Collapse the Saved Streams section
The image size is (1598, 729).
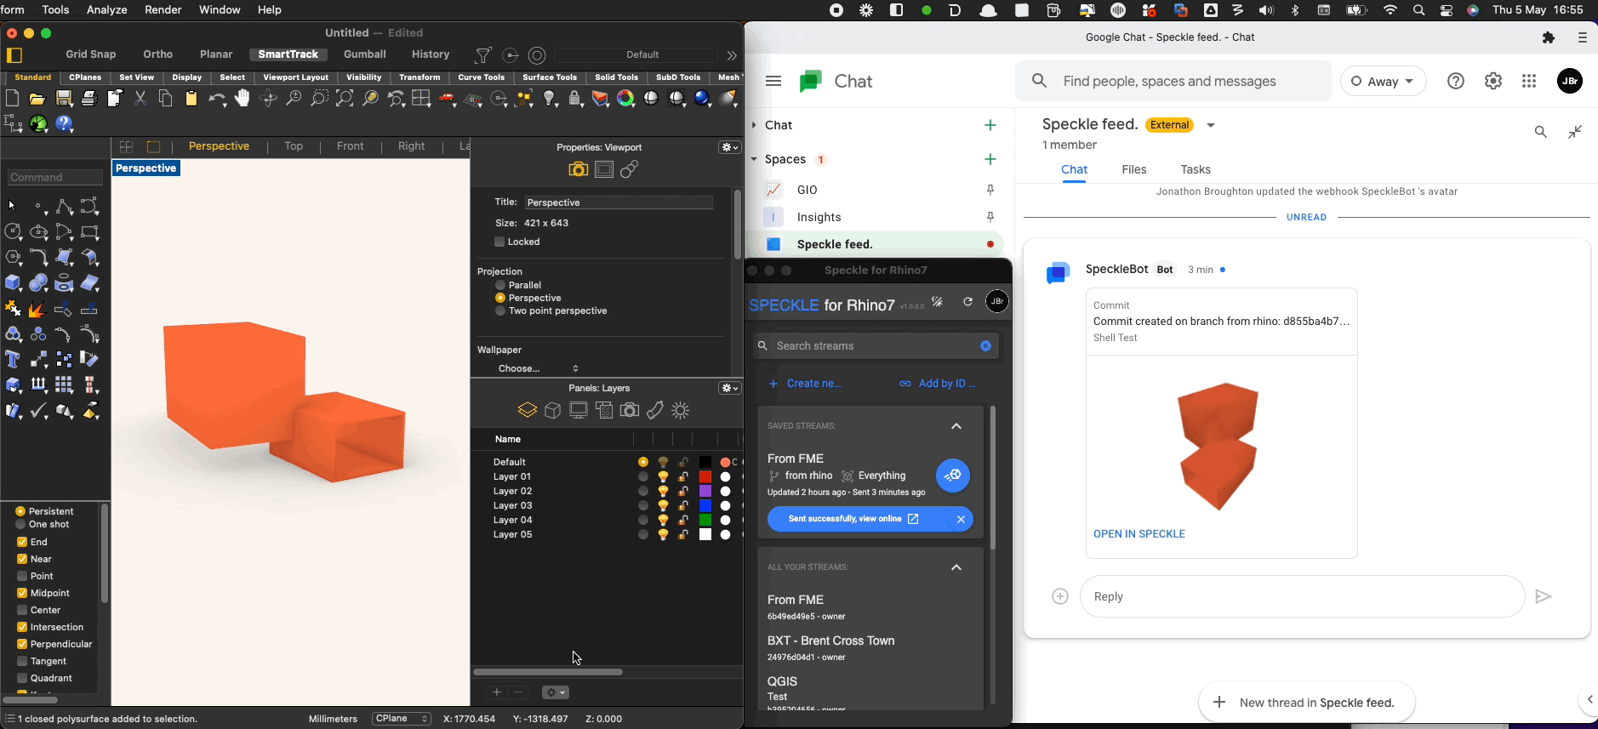[x=956, y=426]
